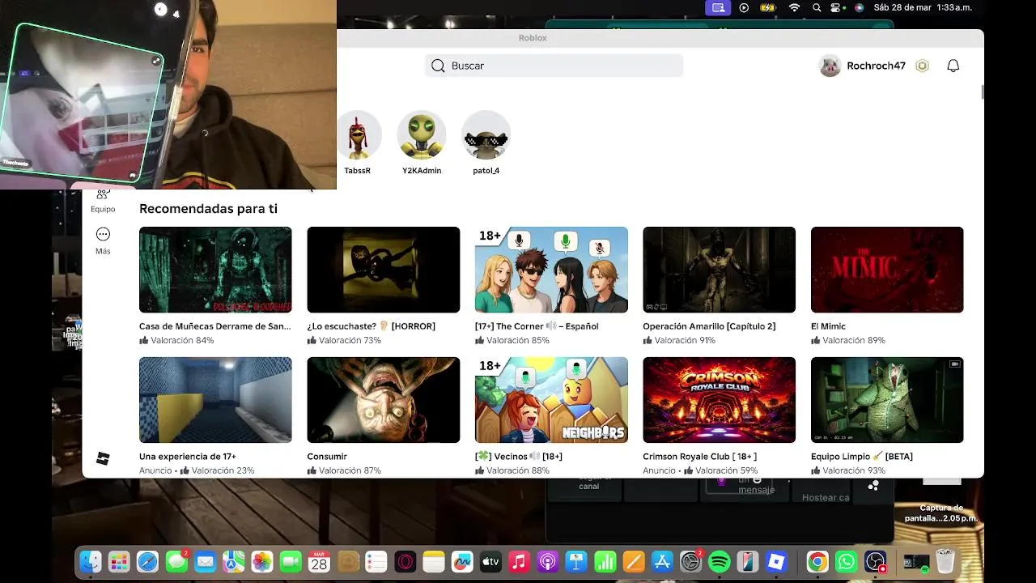The height and width of the screenshot is (583, 1036).
Task: Open Photos from the dock
Action: [x=261, y=562]
